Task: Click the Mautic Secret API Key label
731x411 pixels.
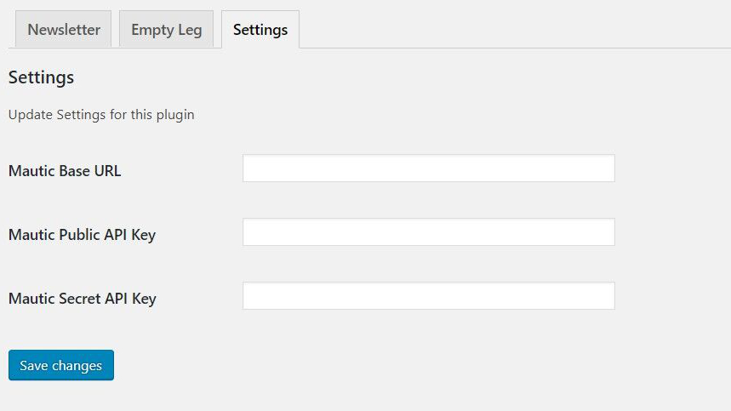Action: (x=82, y=299)
